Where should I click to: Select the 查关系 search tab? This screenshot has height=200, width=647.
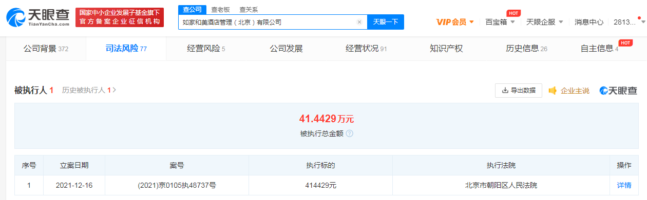point(249,9)
